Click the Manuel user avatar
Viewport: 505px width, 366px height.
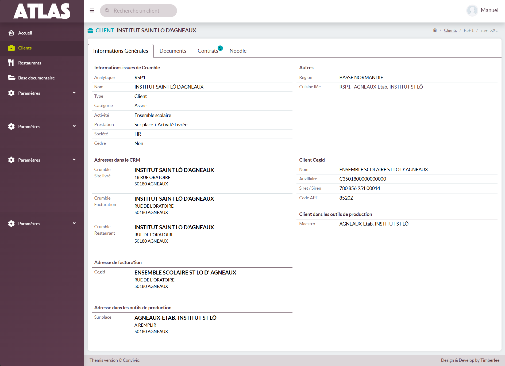(x=472, y=10)
